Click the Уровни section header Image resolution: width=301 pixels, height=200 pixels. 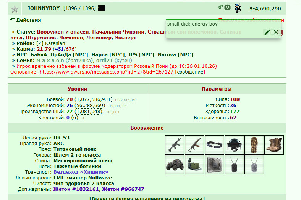coord(77,89)
